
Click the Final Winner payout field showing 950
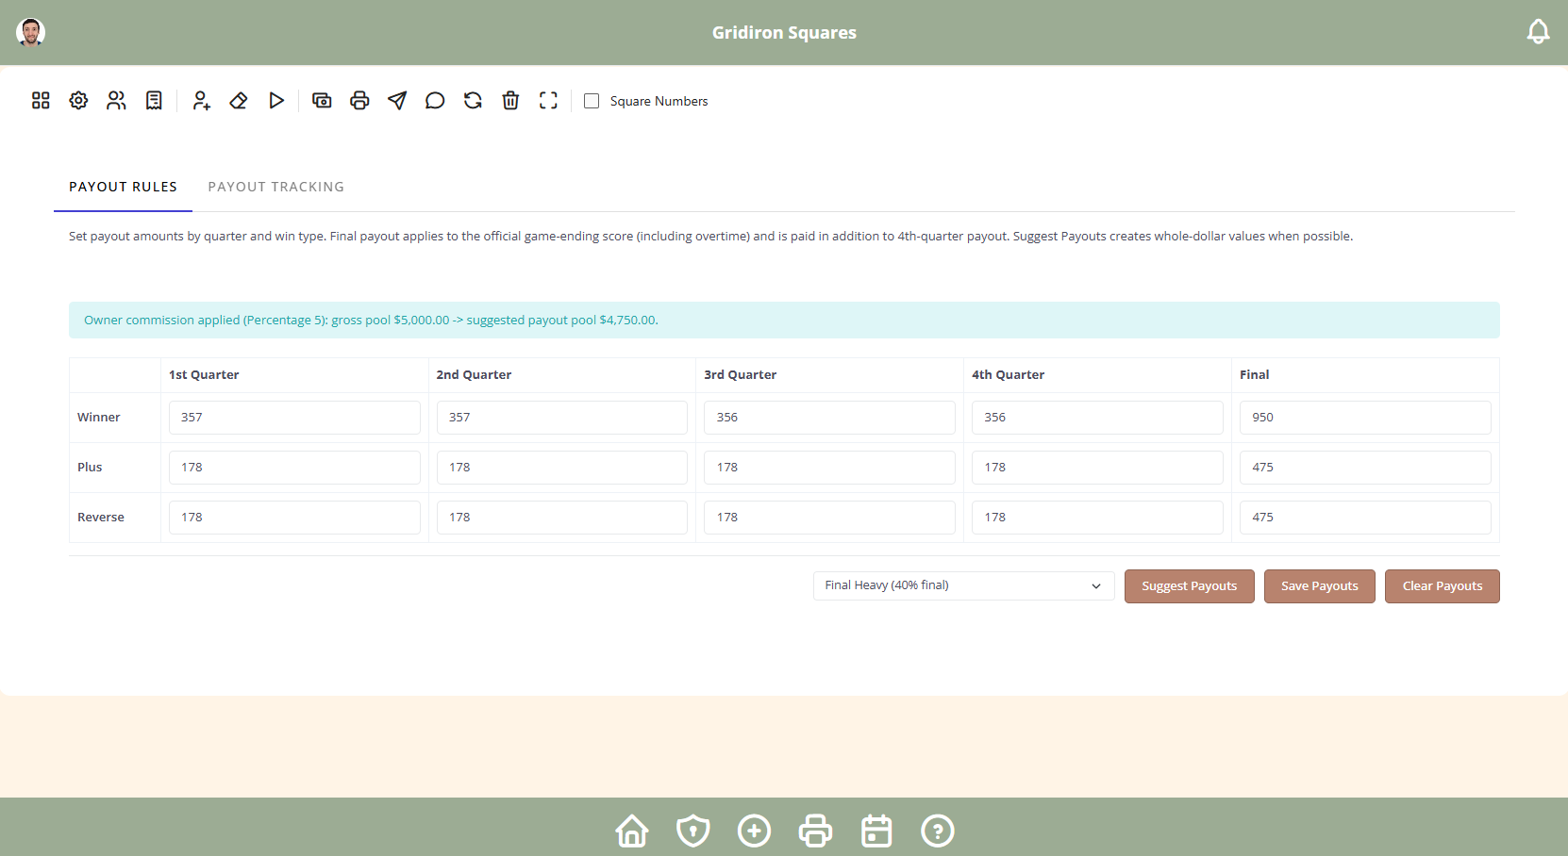[1364, 418]
